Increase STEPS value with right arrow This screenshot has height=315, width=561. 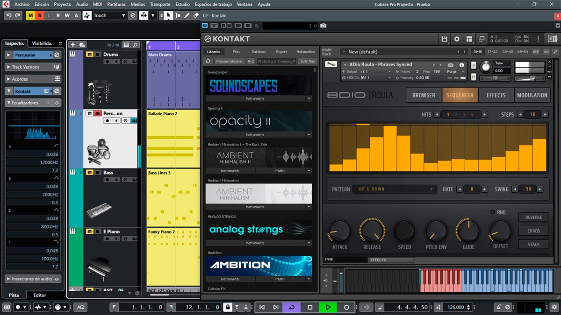(546, 114)
